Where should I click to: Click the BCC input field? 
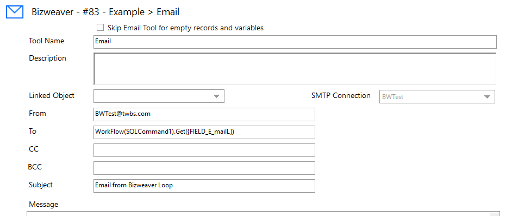pyautogui.click(x=204, y=168)
